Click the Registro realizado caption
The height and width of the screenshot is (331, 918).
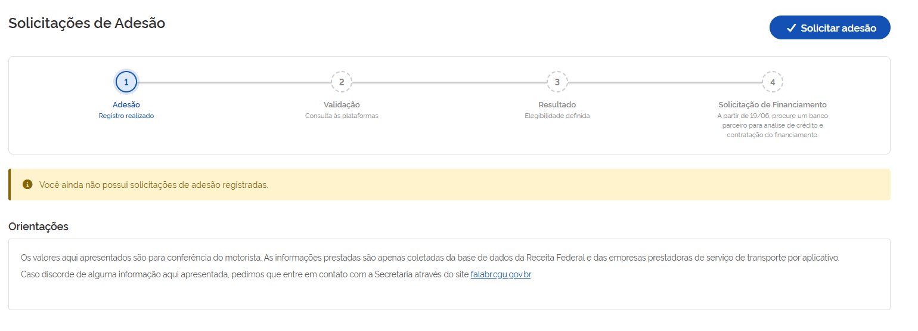126,116
